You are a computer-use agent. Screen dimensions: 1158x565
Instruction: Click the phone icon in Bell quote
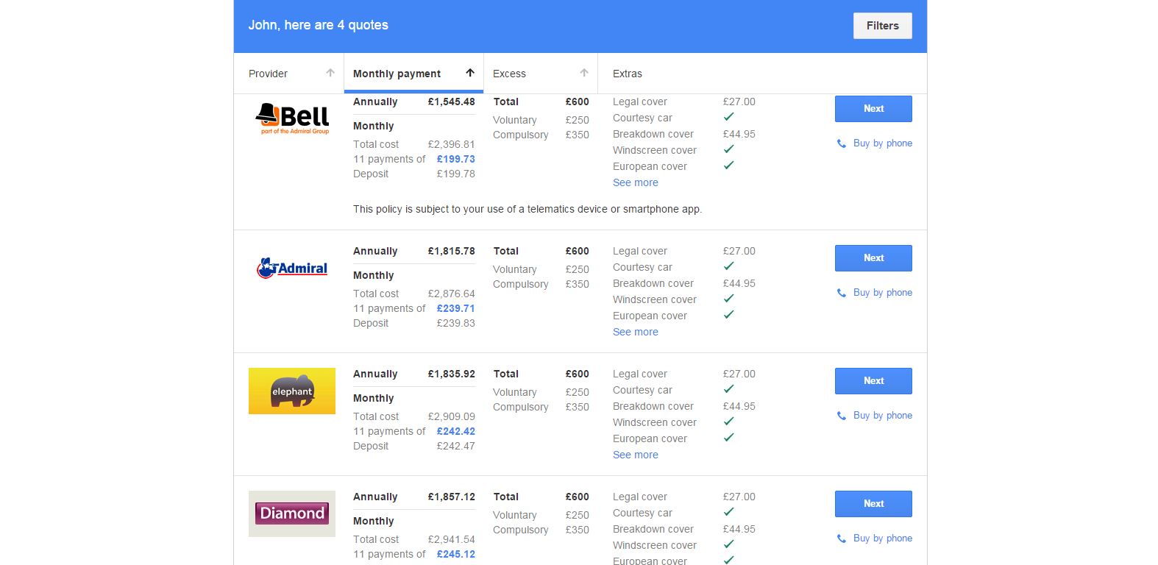tap(842, 143)
